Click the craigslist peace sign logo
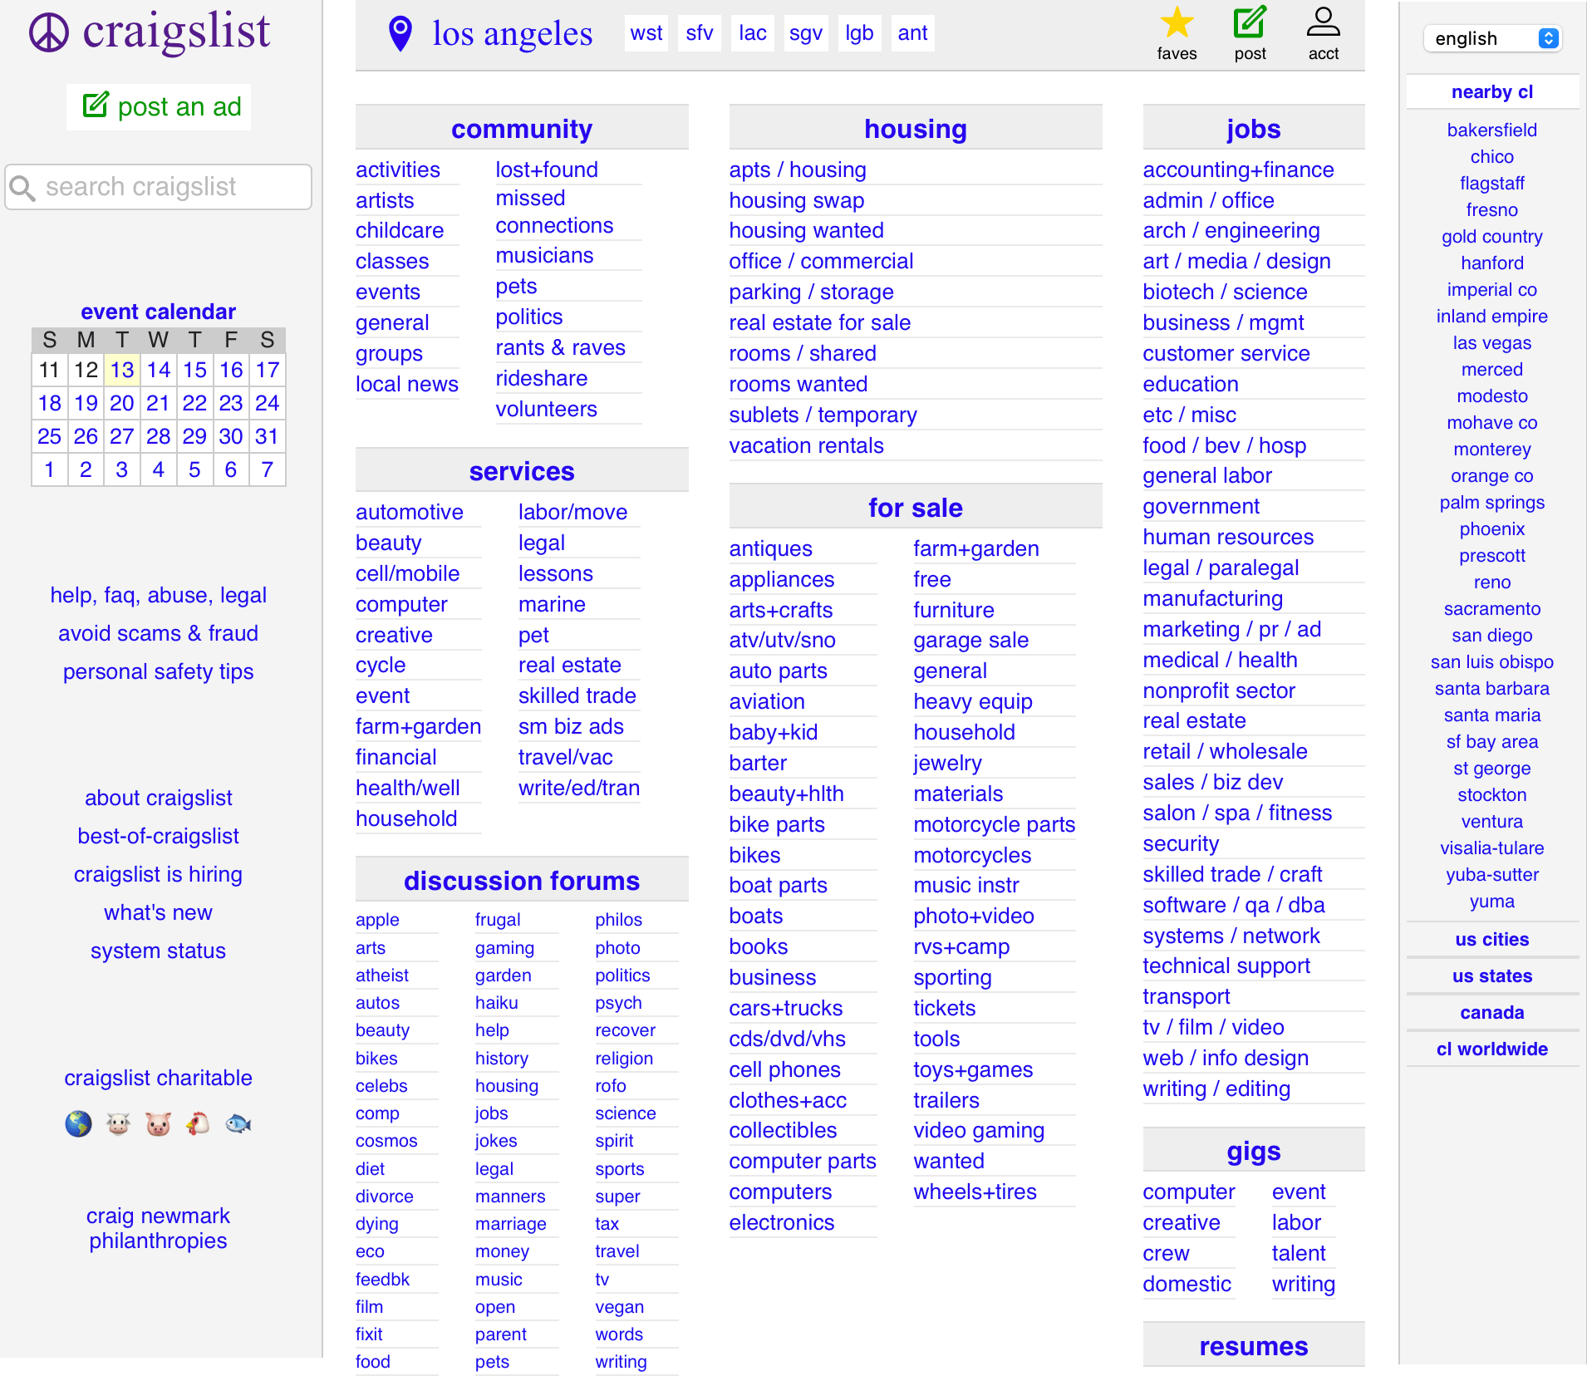This screenshot has height=1376, width=1587. 49,32
